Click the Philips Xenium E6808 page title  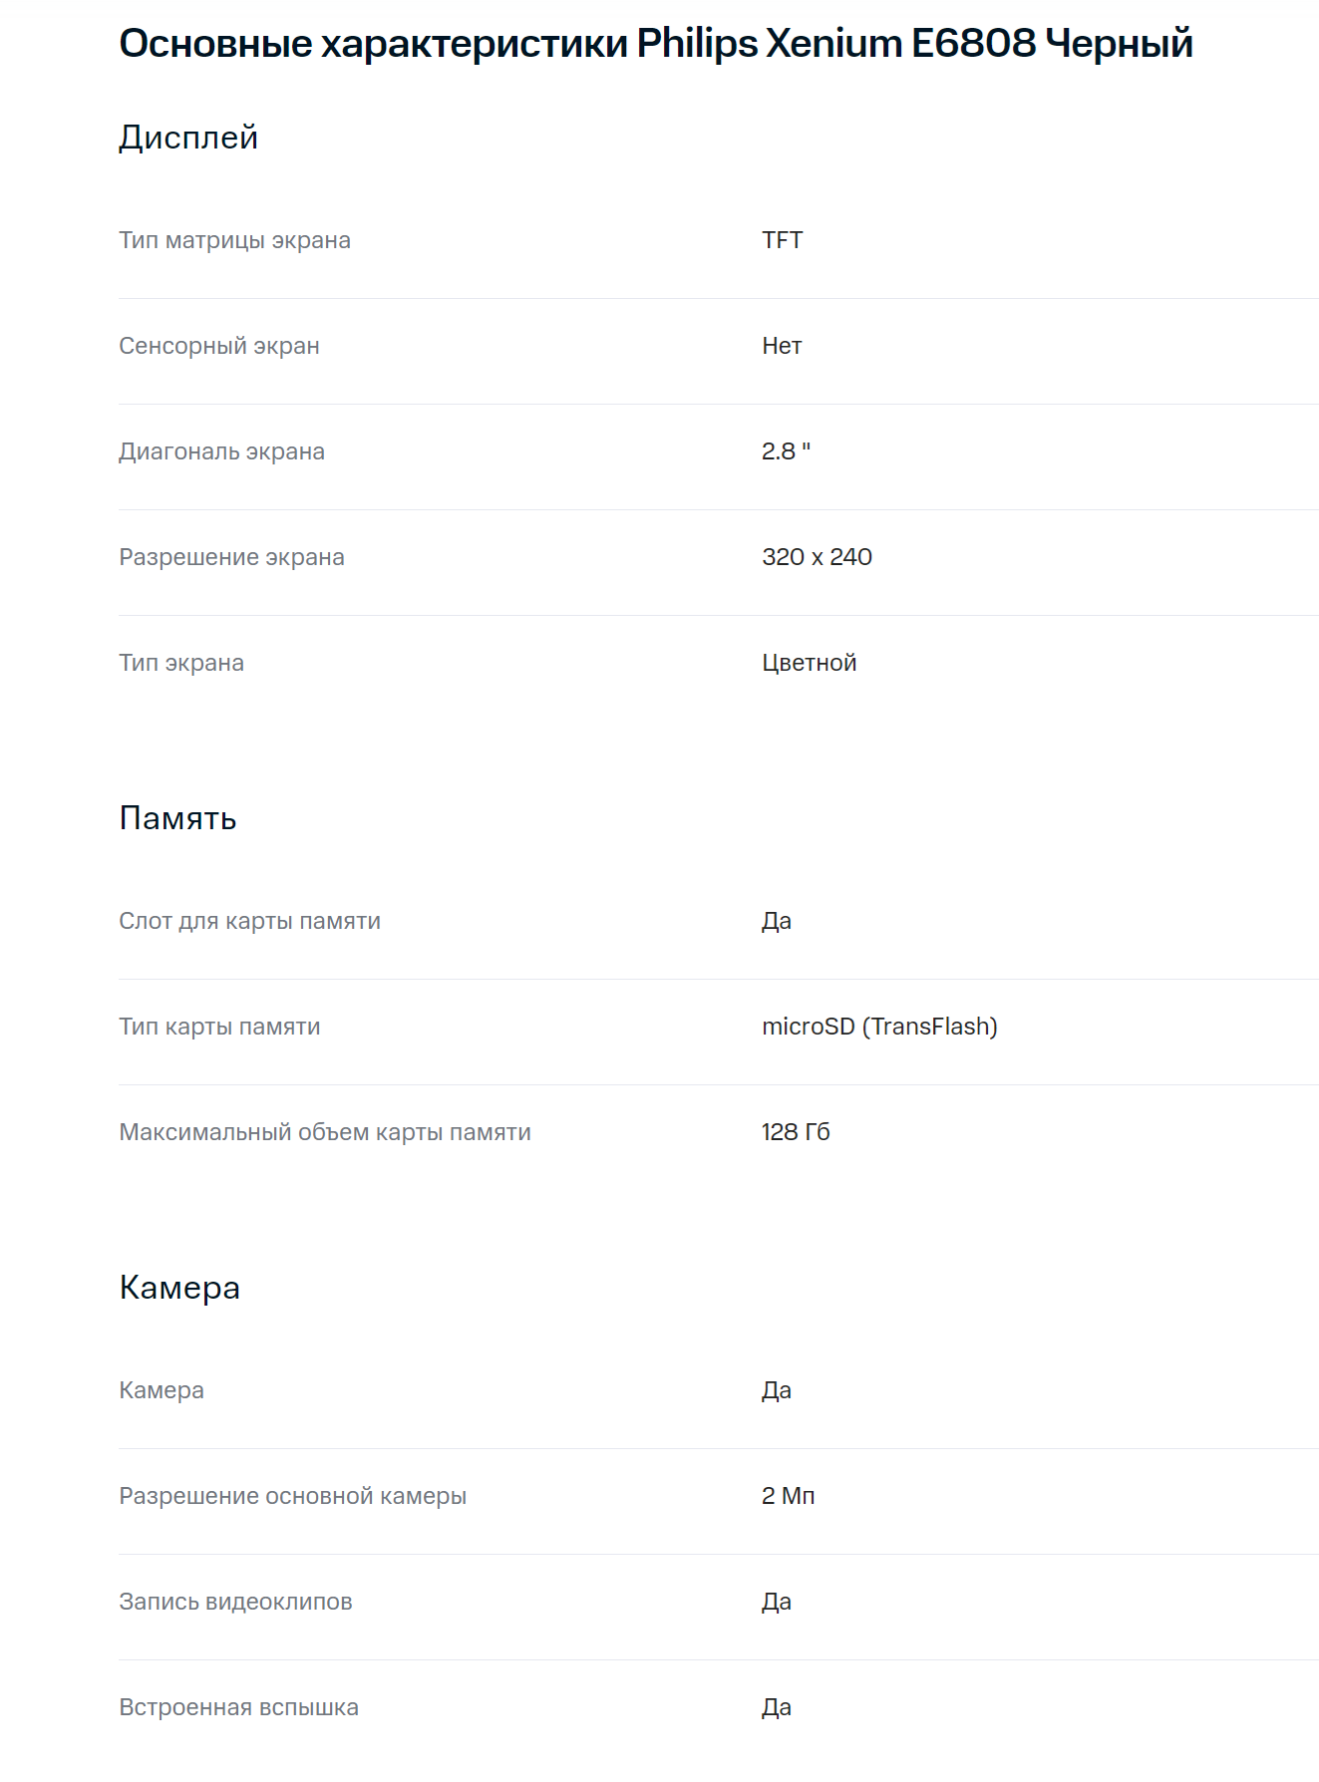pyautogui.click(x=655, y=44)
